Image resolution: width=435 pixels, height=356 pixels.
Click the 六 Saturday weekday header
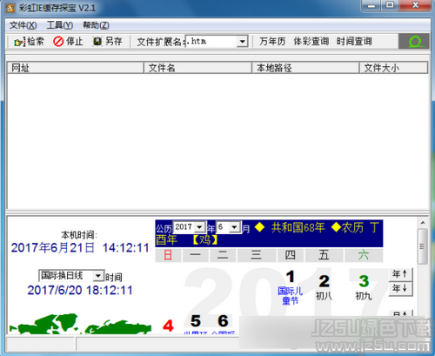click(364, 255)
